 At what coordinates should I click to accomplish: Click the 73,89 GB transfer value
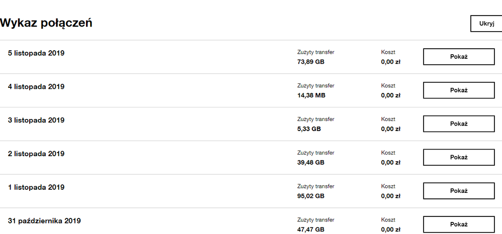[311, 62]
